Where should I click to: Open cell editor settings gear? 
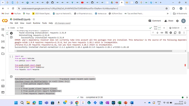click(171, 33)
